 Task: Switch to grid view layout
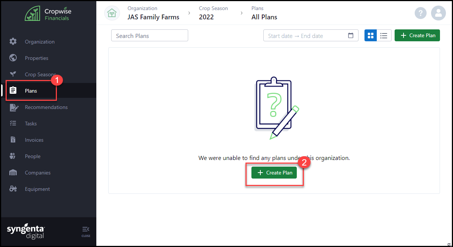point(371,36)
